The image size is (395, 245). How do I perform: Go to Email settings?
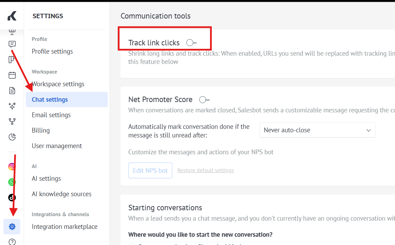51,115
